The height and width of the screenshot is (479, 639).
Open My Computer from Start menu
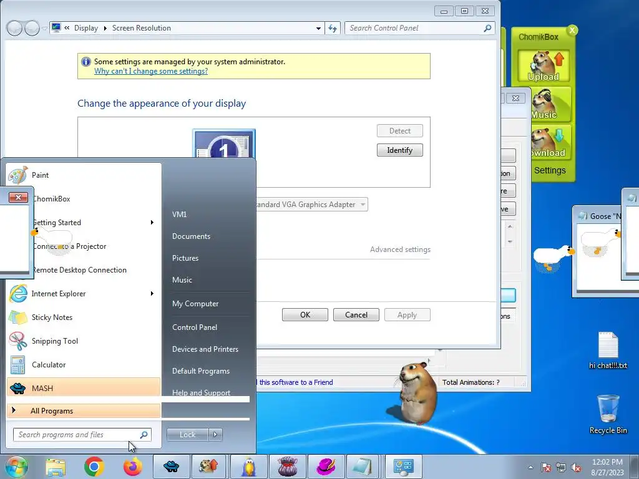pos(195,304)
